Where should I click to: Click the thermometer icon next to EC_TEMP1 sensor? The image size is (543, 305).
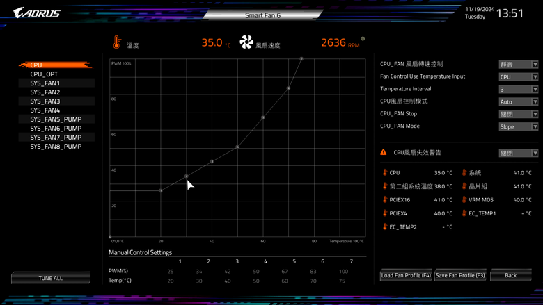464,213
